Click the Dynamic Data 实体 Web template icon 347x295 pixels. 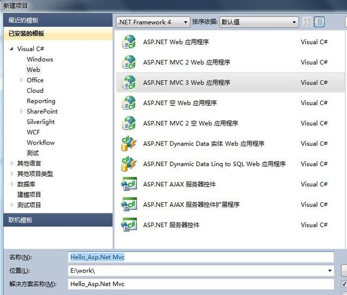[x=129, y=143]
